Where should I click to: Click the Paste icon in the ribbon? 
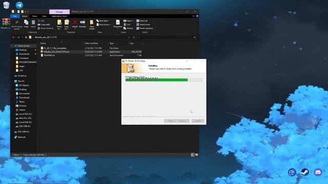(33, 24)
